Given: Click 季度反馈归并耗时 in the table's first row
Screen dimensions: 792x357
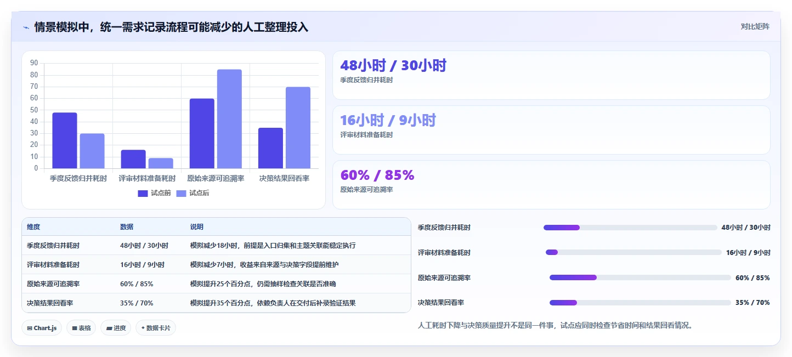Looking at the screenshot, I should point(53,246).
